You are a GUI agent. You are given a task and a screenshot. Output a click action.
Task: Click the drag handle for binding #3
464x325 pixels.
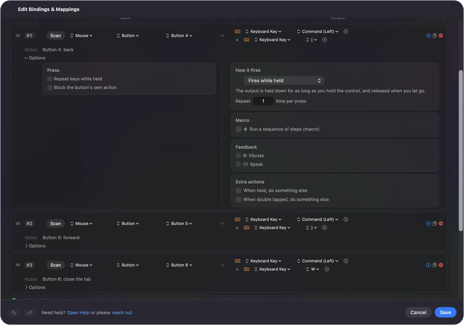[x=18, y=265]
